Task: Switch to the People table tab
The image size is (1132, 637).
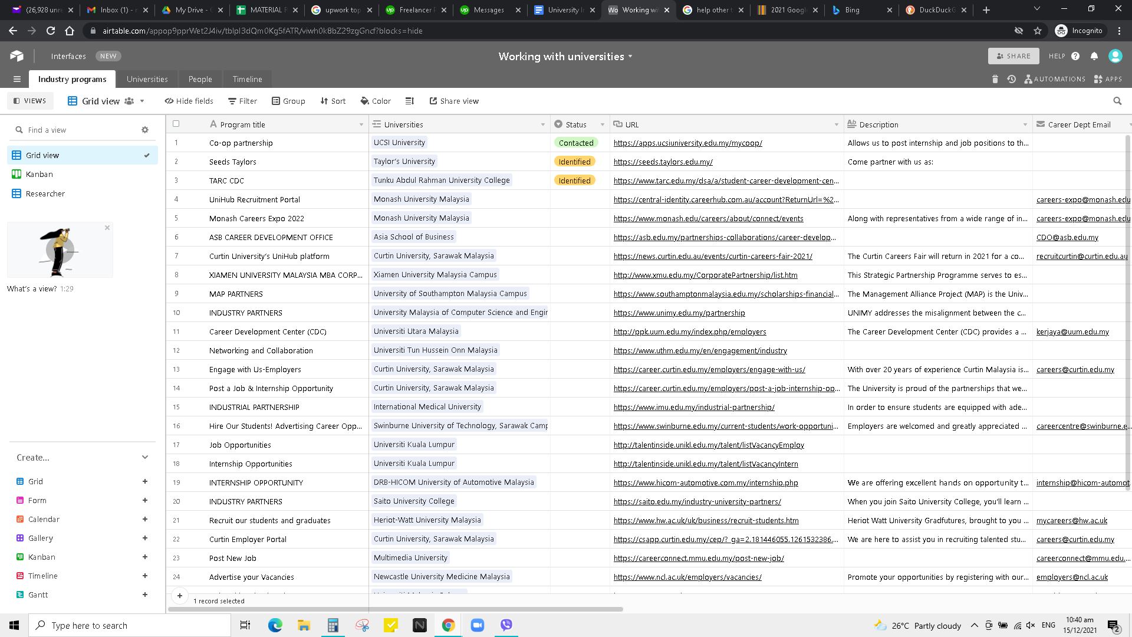Action: pyautogui.click(x=200, y=79)
